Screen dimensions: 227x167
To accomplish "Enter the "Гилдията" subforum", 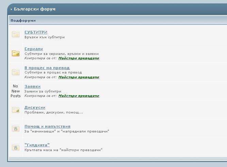I will [x=37, y=145].
